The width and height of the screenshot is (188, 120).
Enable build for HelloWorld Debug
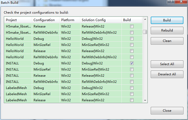point(132,39)
